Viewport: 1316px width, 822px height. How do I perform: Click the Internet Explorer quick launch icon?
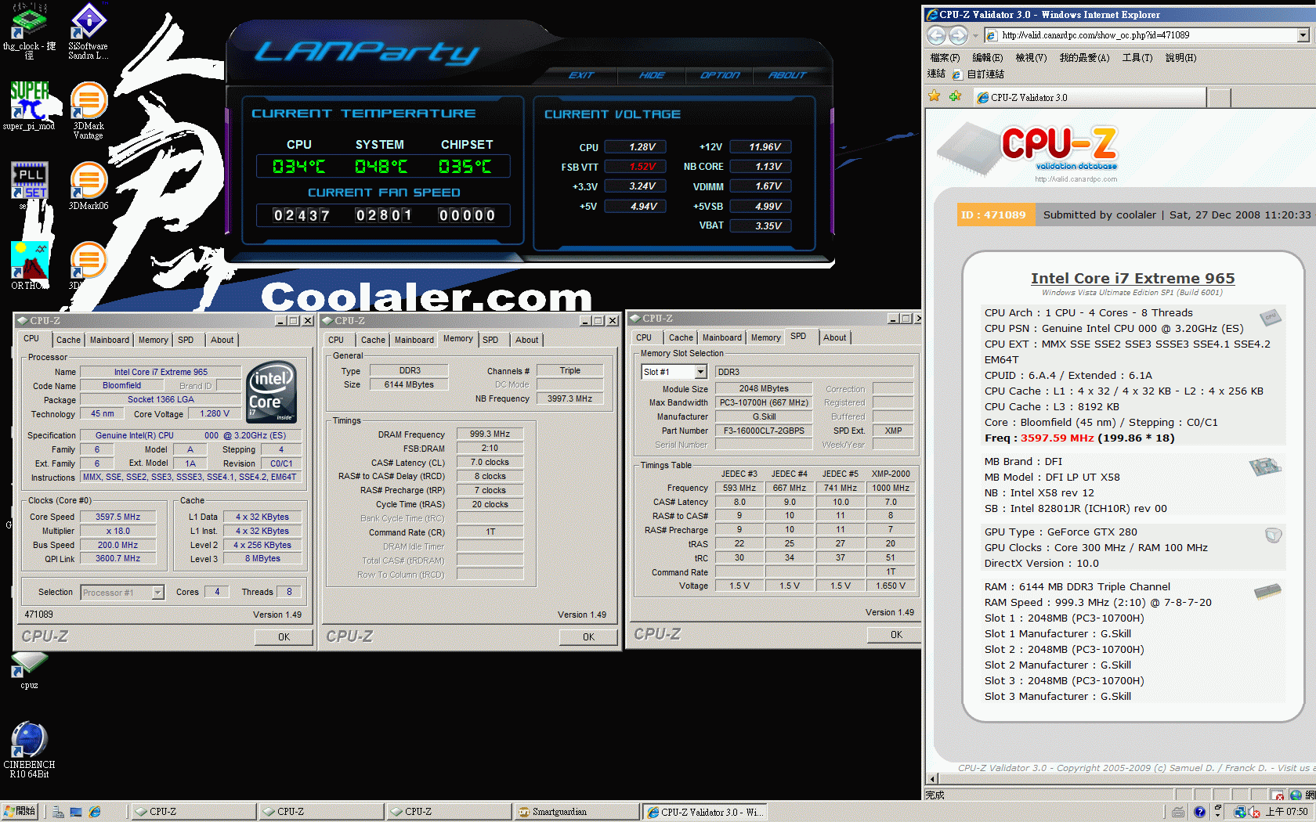(95, 812)
